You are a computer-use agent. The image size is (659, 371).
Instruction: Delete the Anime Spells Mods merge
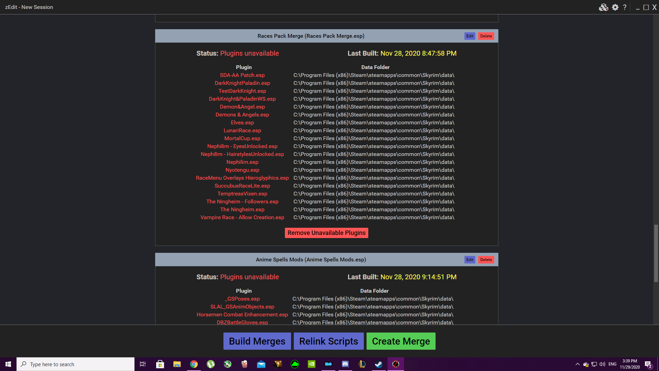click(486, 260)
